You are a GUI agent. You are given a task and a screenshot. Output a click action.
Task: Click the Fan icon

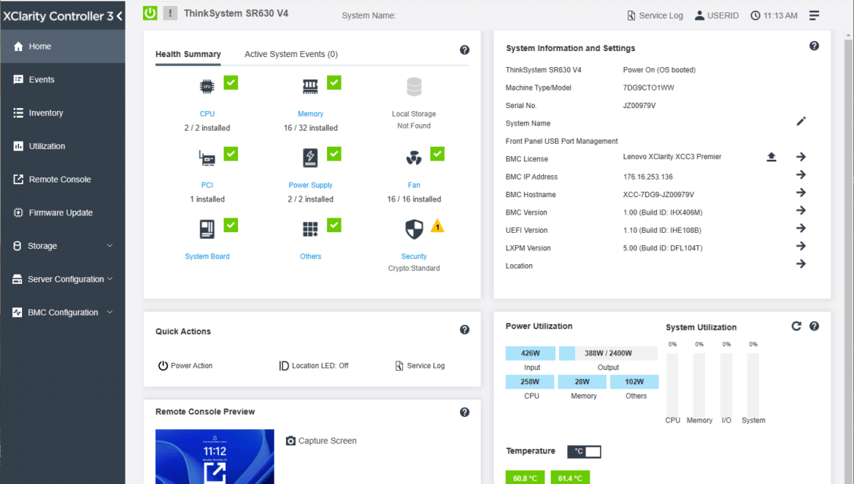[414, 158]
